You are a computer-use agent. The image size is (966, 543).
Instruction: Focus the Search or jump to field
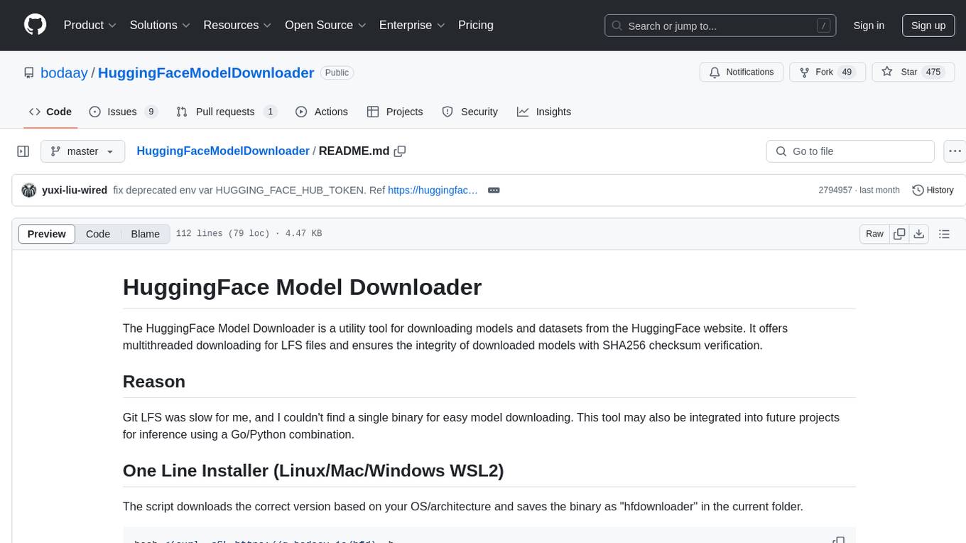(721, 26)
